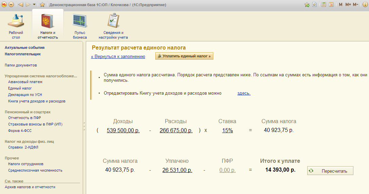The image size is (369, 194).
Task: Go back using the left navigation arrow
Action: pyautogui.click(x=20, y=5)
